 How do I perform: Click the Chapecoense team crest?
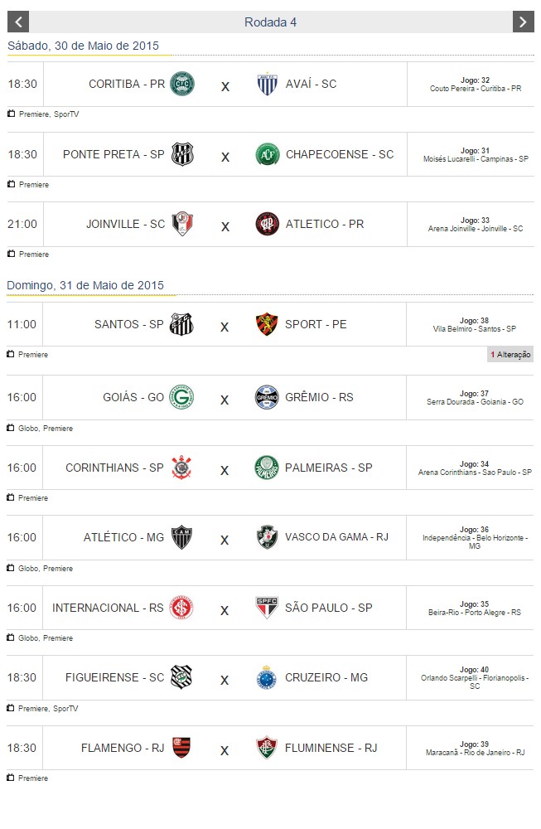(x=267, y=154)
